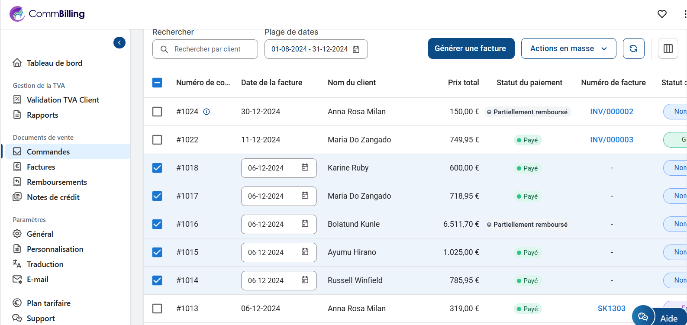Open the date range picker field
Viewport: 687px width, 325px height.
click(x=316, y=49)
